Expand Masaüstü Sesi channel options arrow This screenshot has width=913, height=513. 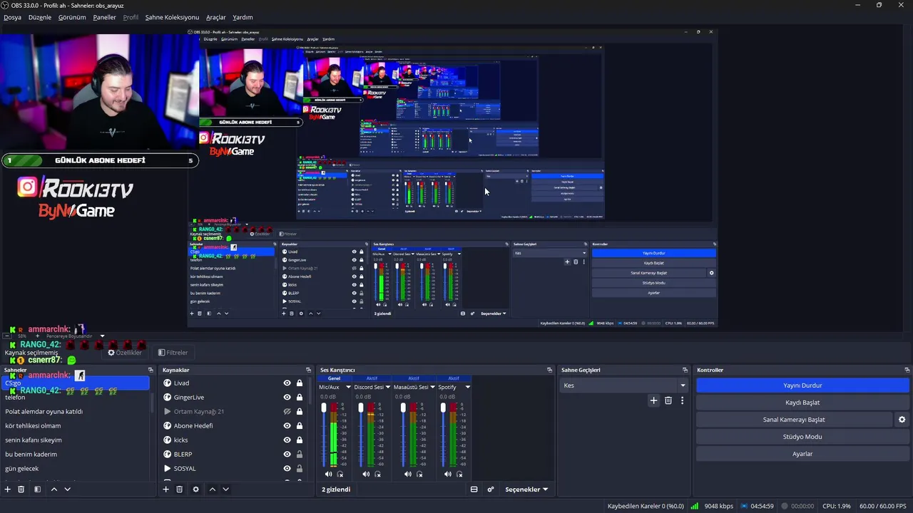point(432,387)
